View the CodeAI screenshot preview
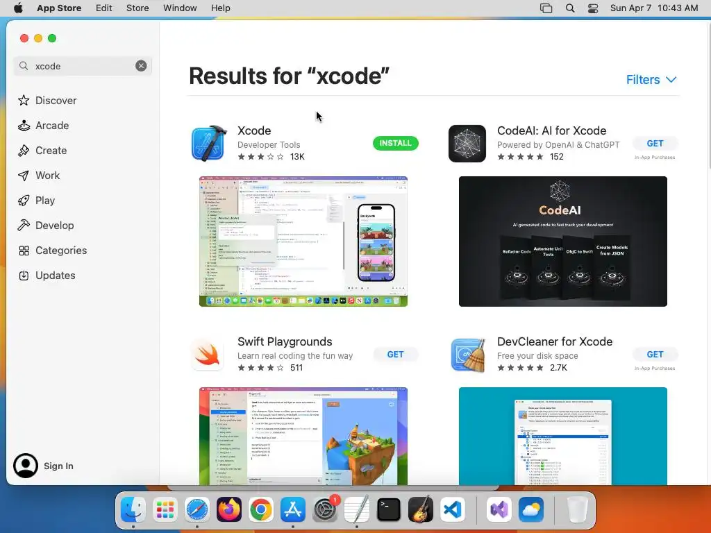The height and width of the screenshot is (533, 711). click(562, 241)
